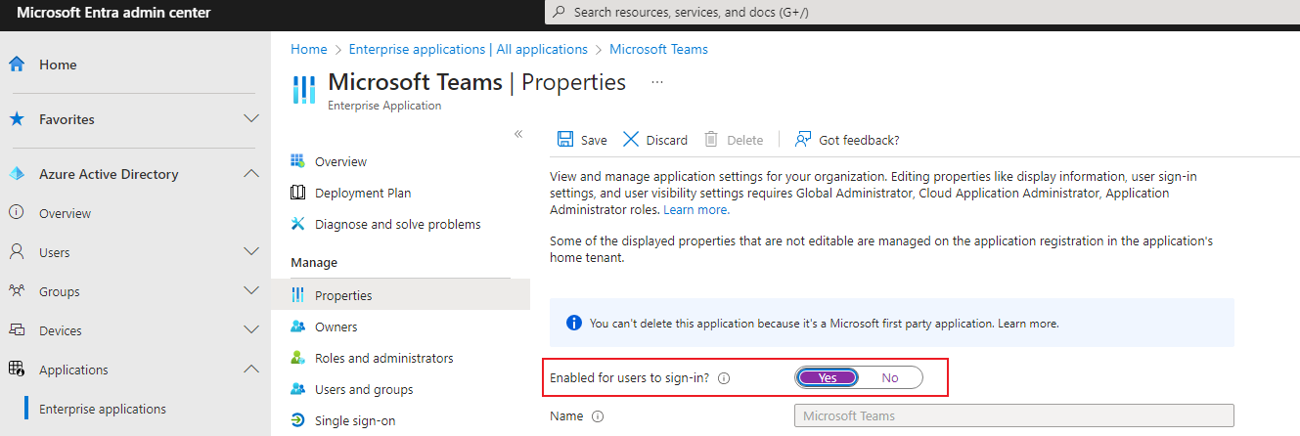
Task: Click the Discard label in the toolbar
Action: point(667,140)
